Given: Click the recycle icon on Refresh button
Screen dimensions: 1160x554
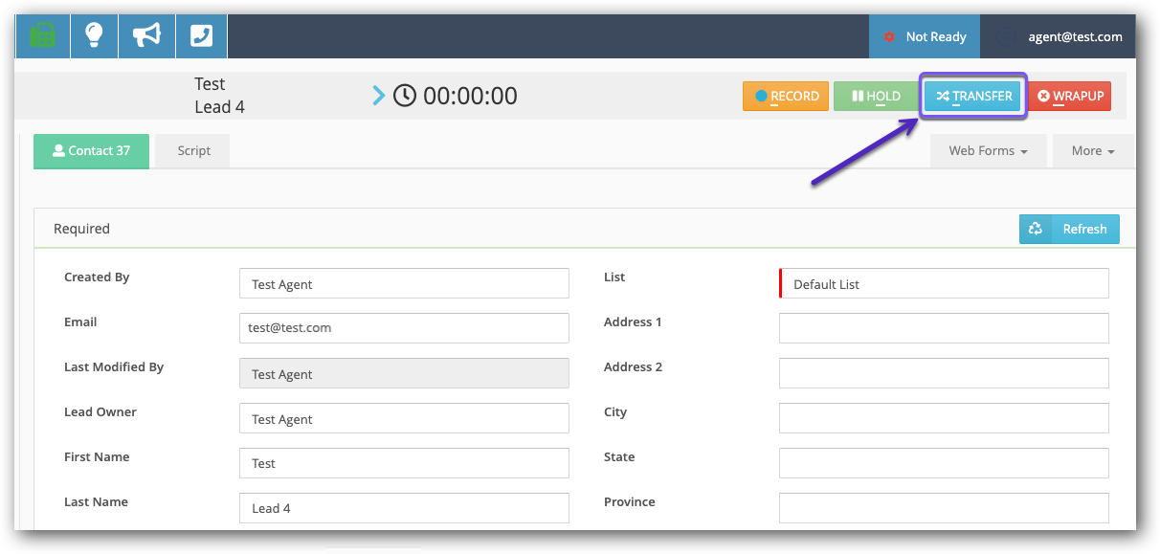Looking at the screenshot, I should click(x=1036, y=229).
